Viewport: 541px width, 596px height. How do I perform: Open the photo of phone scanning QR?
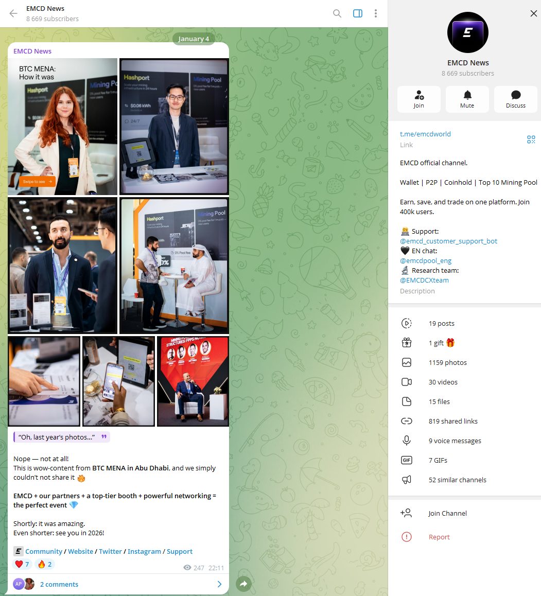point(118,381)
